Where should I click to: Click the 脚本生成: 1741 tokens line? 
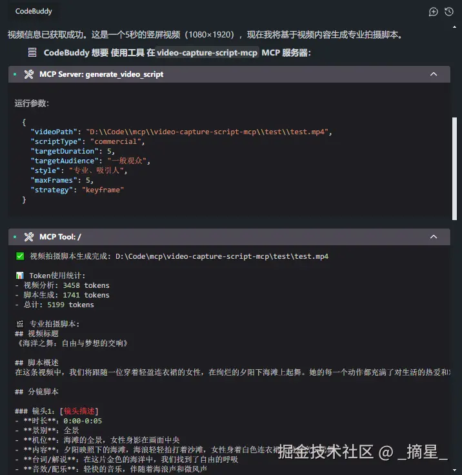[63, 295]
